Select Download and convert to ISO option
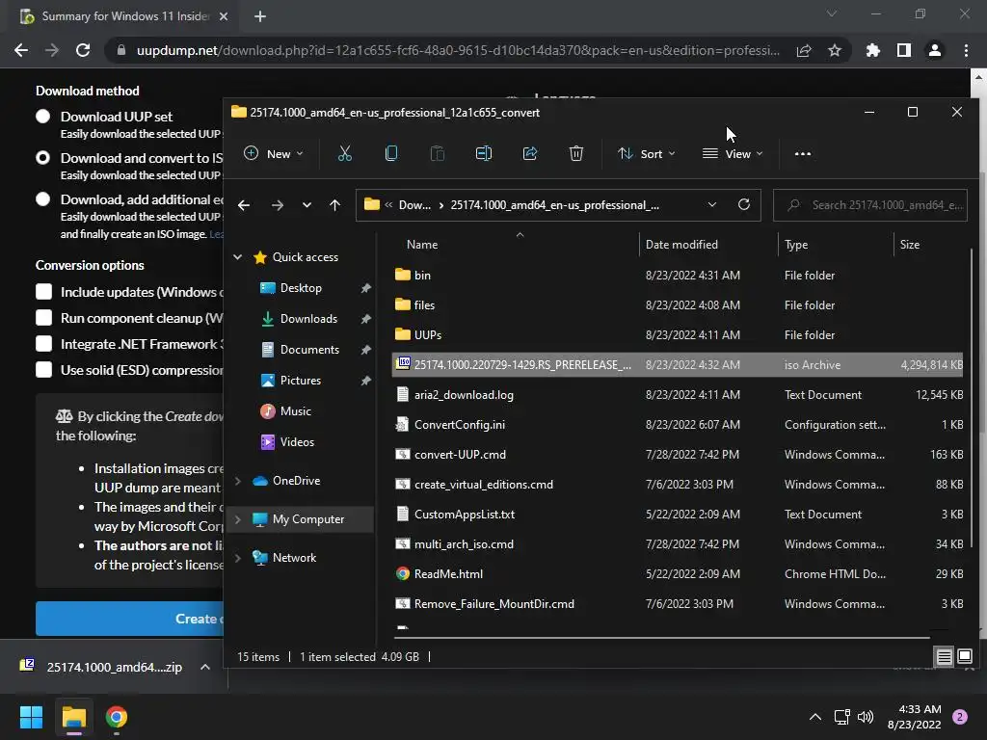 (x=42, y=158)
